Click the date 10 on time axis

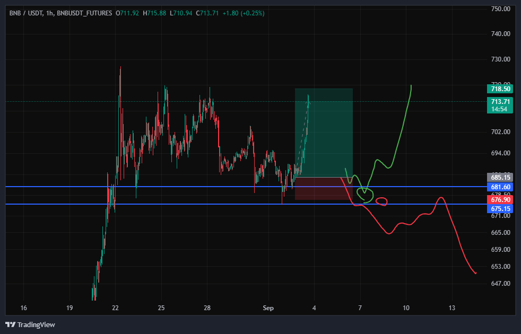click(x=406, y=308)
